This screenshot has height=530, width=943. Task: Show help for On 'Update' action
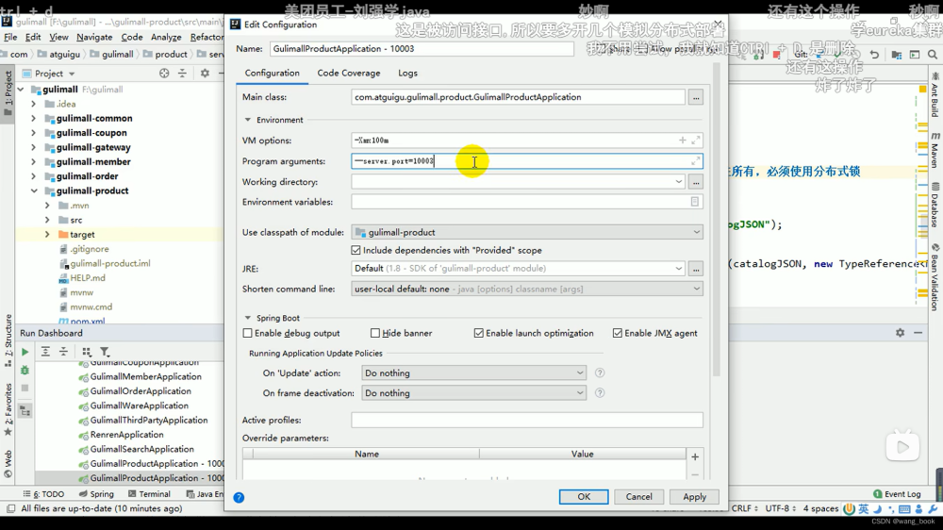600,373
